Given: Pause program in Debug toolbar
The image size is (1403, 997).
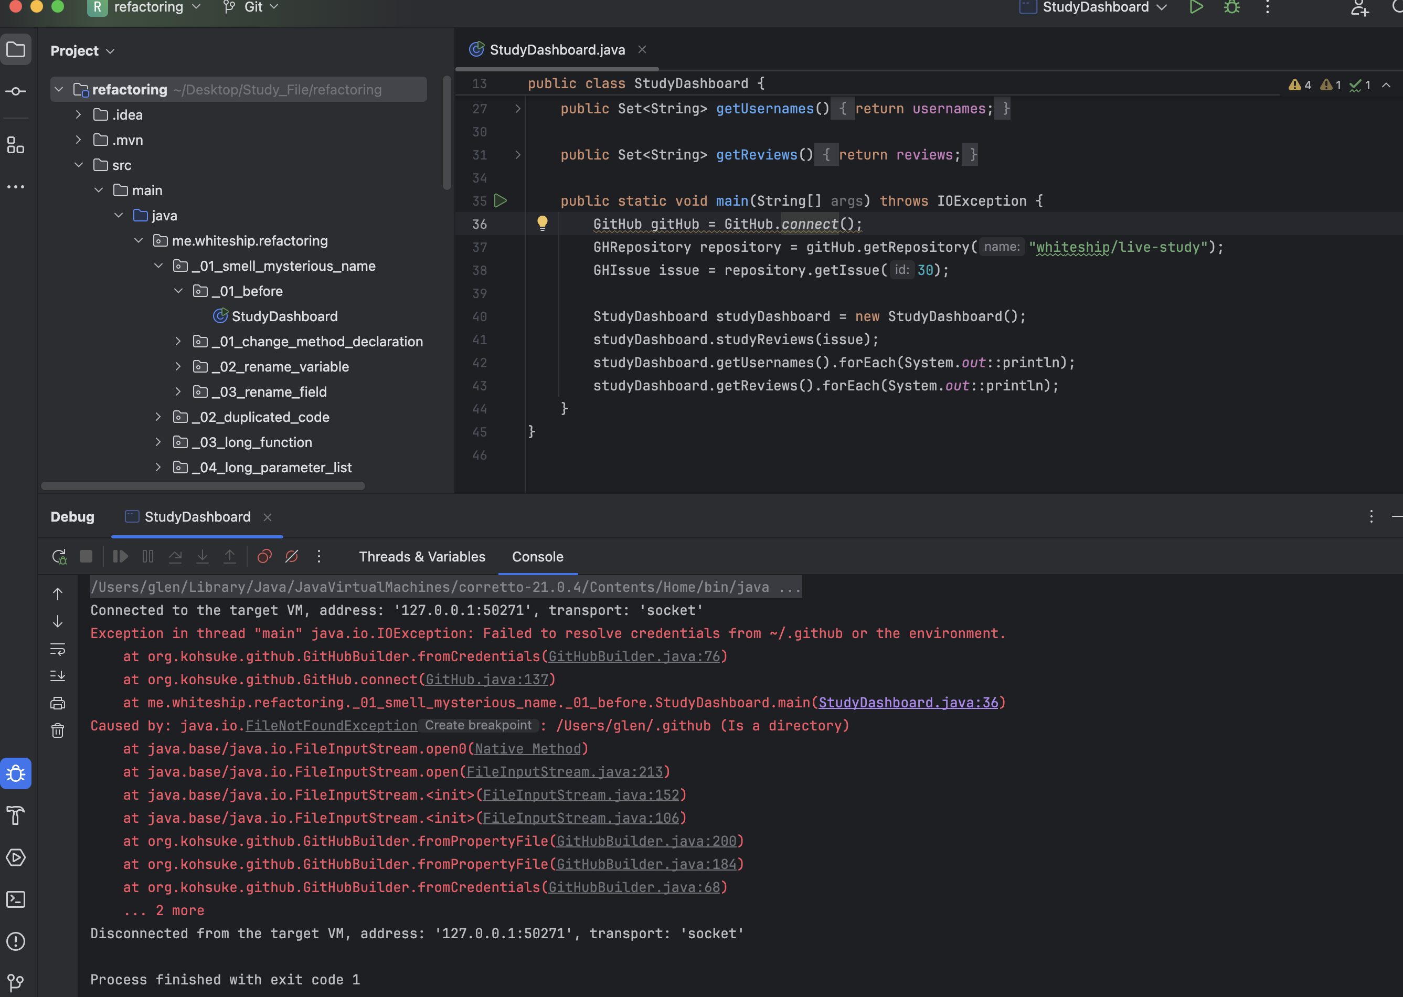Looking at the screenshot, I should tap(148, 556).
